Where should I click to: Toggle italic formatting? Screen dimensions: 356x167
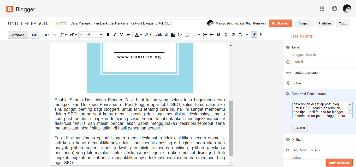point(115,35)
